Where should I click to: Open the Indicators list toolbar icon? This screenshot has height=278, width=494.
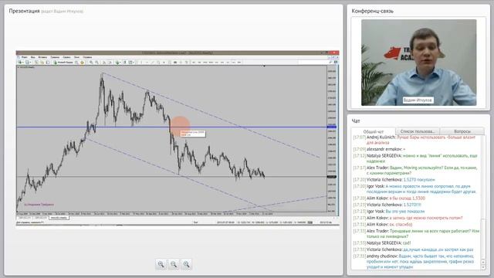point(117,63)
